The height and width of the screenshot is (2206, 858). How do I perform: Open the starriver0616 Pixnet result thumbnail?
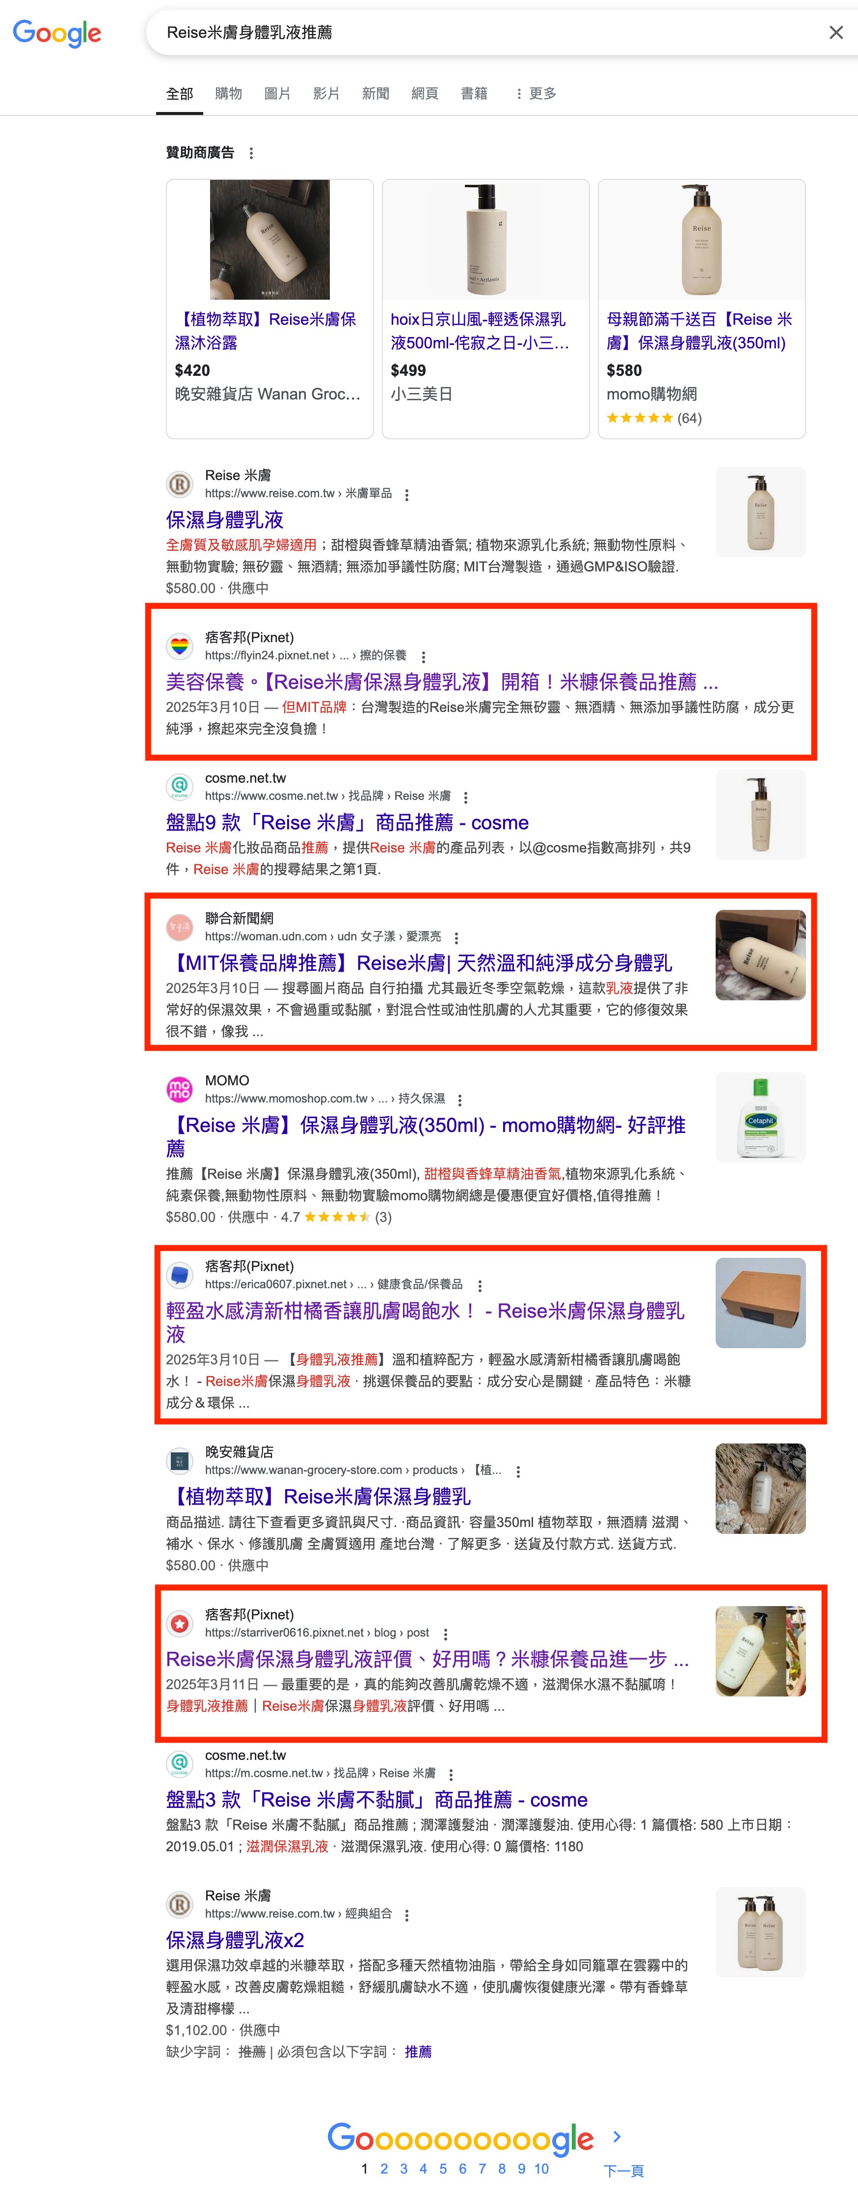[760, 1651]
